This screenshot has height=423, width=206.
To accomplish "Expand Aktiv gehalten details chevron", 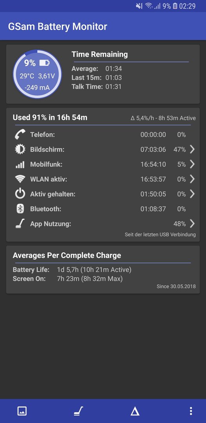I will pyautogui.click(x=192, y=194).
